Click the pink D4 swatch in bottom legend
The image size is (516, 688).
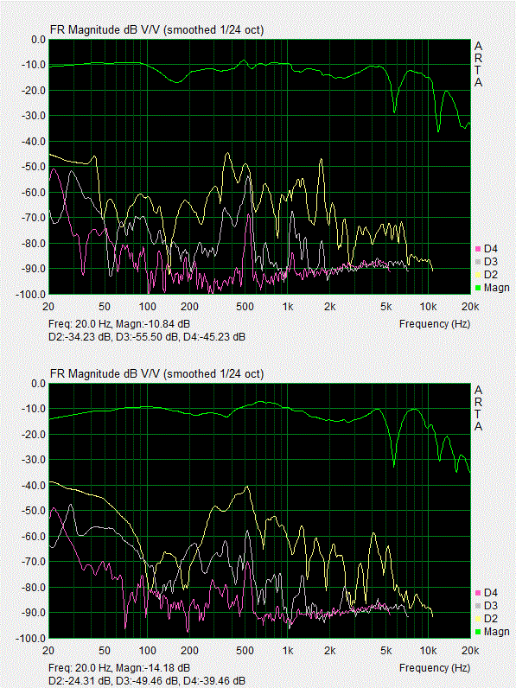[x=478, y=593]
